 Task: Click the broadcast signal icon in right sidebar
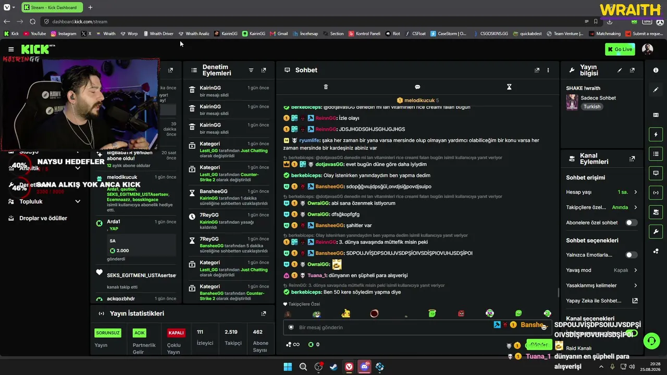656,193
